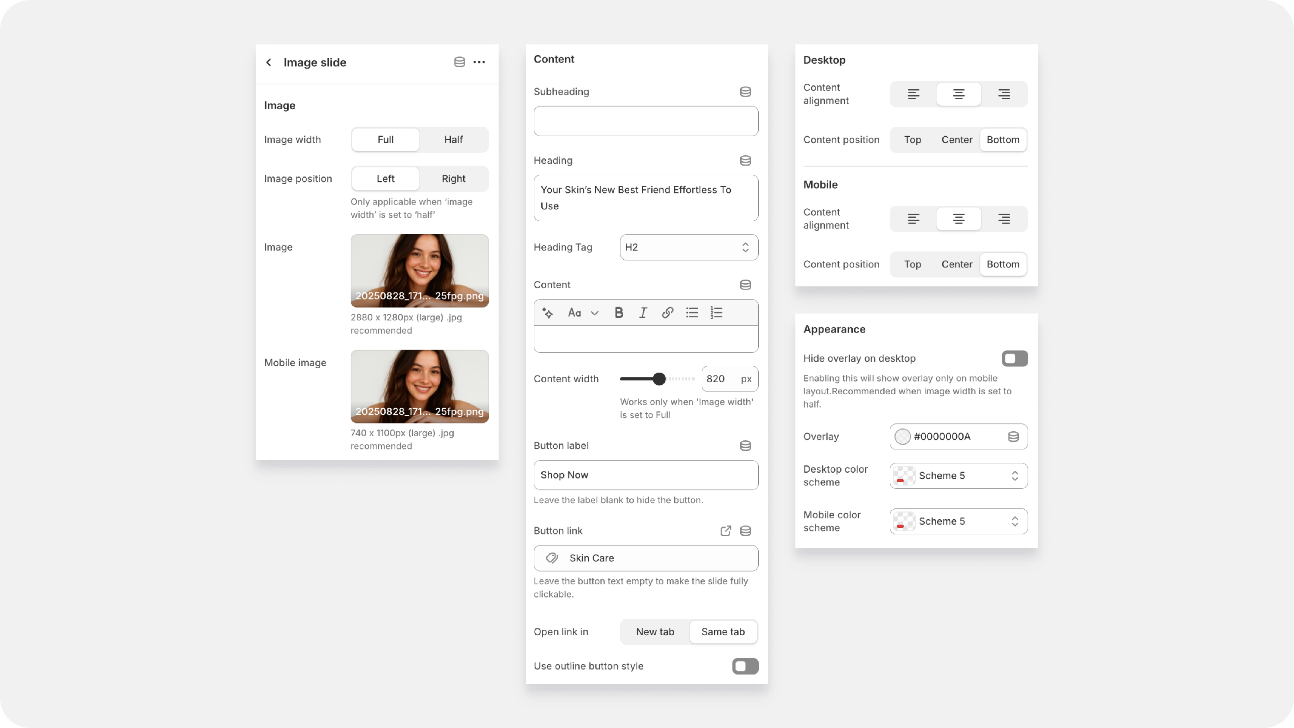Align Mobile content right
Screen dimensions: 1294x728
(x=1004, y=219)
